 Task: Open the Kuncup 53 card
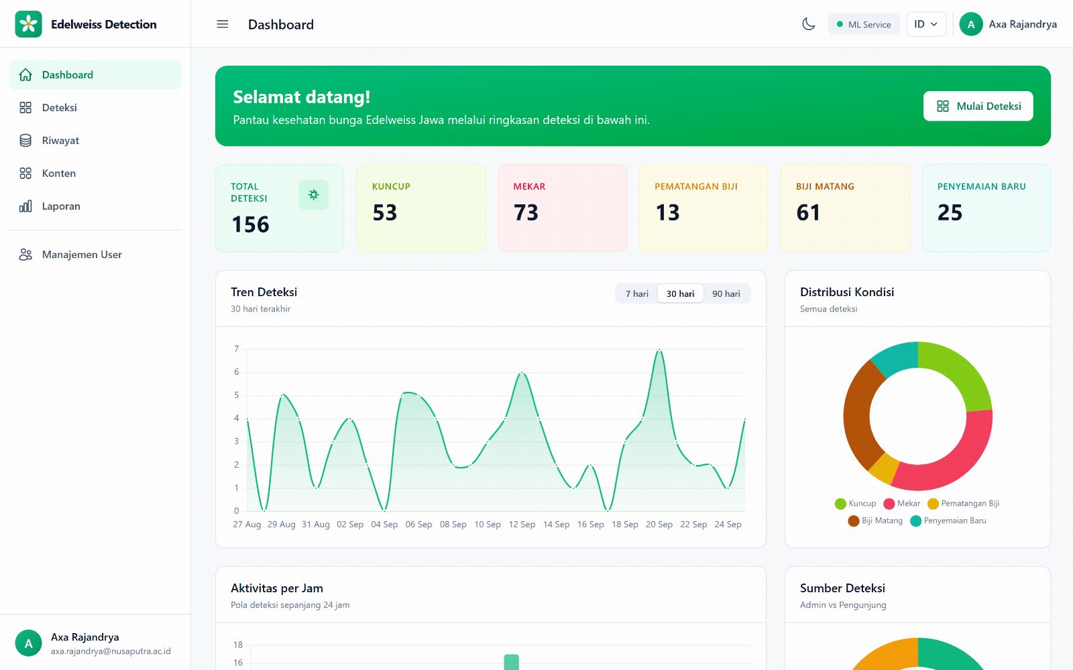pyautogui.click(x=421, y=208)
